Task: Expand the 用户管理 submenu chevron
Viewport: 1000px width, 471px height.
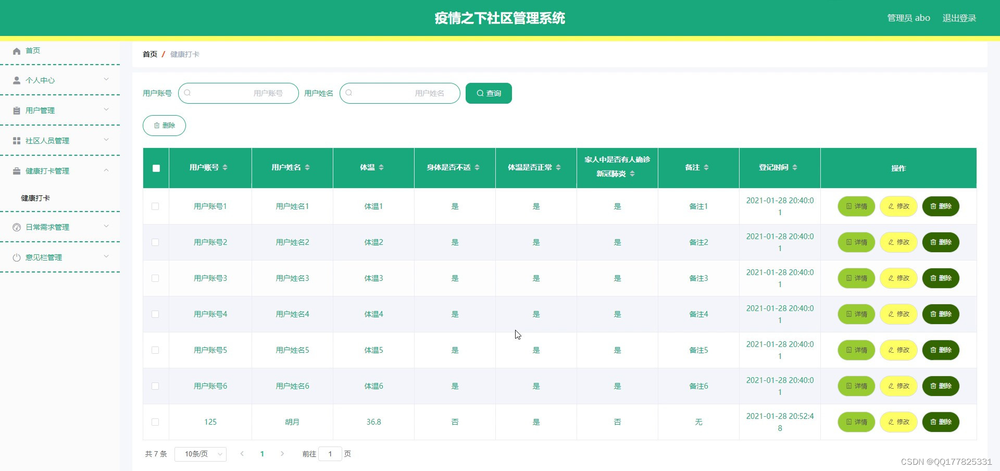Action: tap(106, 109)
